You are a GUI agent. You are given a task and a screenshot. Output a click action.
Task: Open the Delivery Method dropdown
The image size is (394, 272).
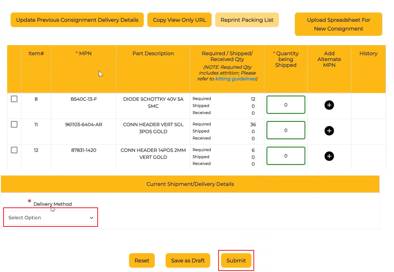(50, 218)
